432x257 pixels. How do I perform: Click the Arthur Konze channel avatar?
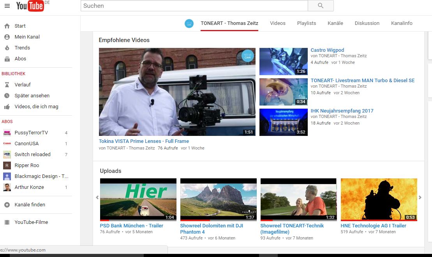coord(7,187)
